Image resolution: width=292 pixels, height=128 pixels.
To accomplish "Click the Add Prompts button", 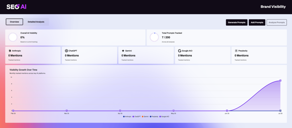I will click(257, 22).
